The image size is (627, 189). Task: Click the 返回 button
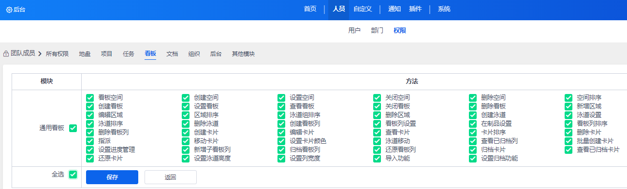point(170,177)
